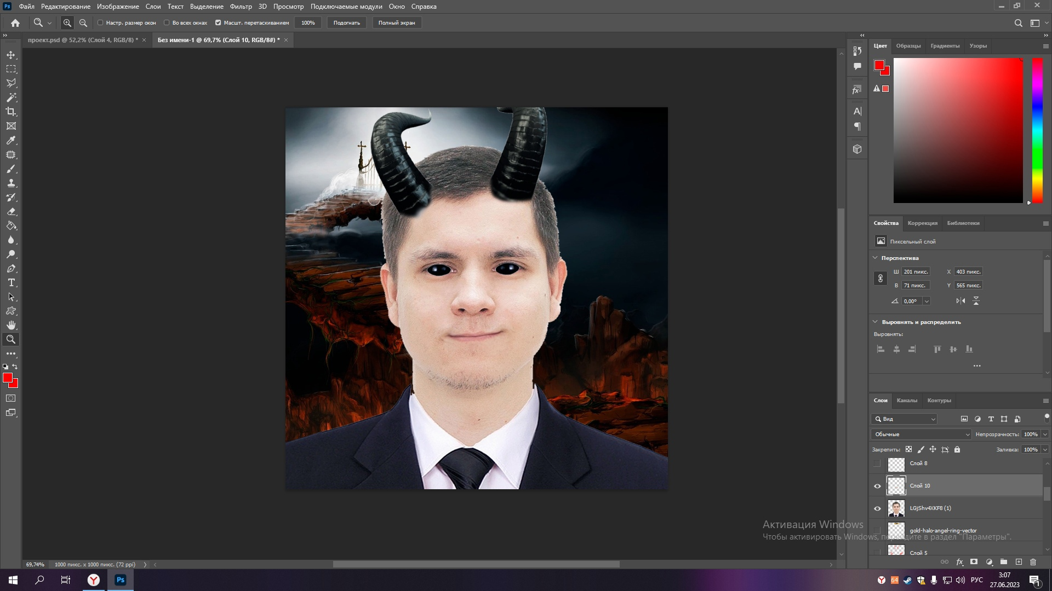Select the Pen tool
The width and height of the screenshot is (1052, 591).
11,269
